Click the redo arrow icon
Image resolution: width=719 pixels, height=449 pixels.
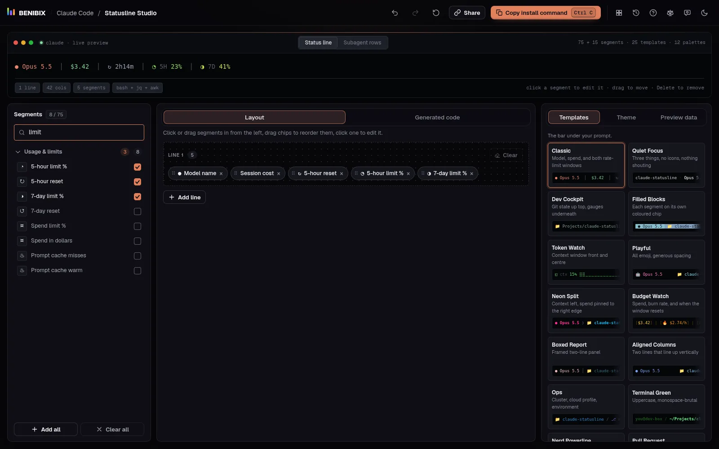coord(415,13)
